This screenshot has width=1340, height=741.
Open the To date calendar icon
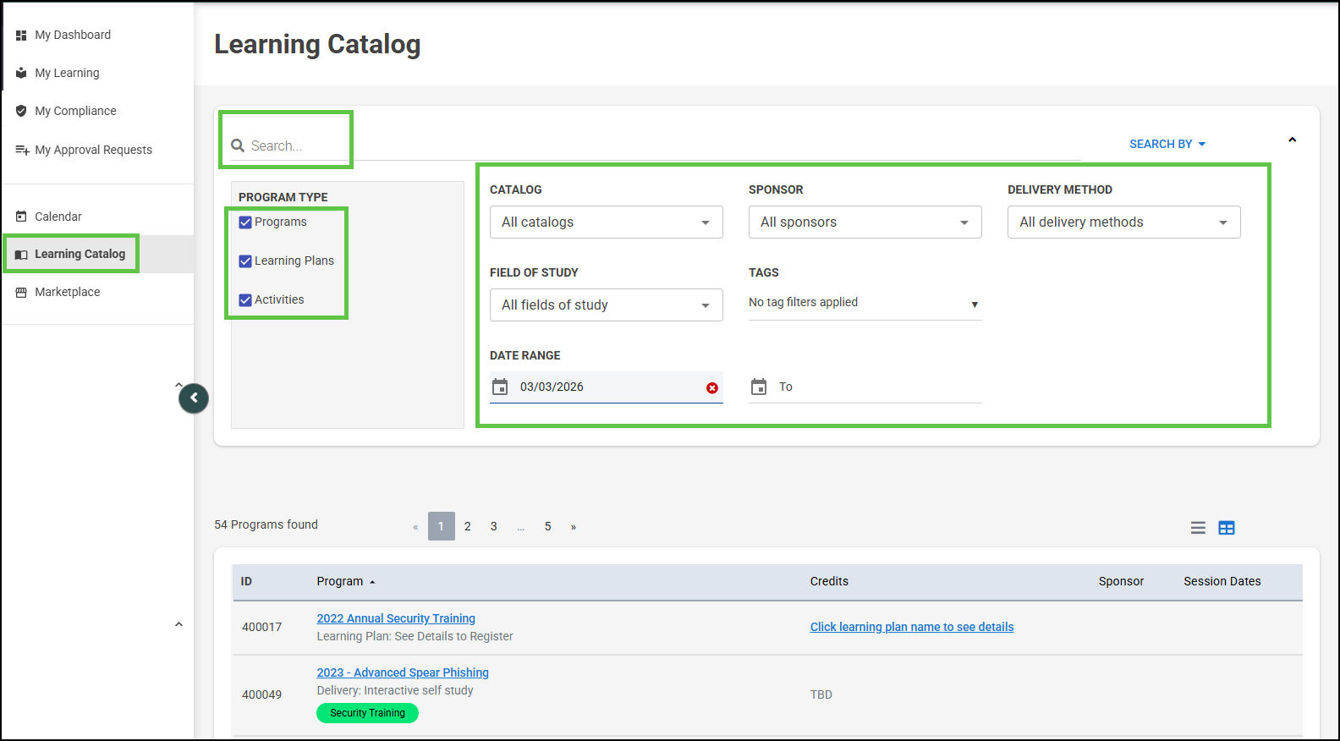point(759,387)
